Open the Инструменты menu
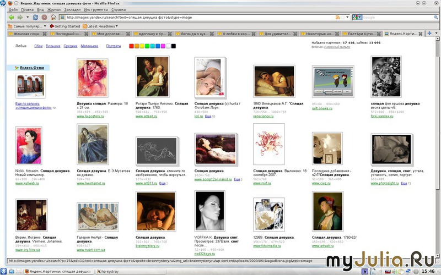This screenshot has height=275, width=441. pyautogui.click(x=96, y=9)
